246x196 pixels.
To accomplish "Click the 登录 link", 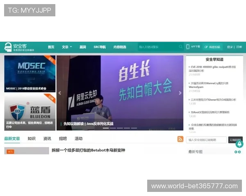I will [x=230, y=47].
